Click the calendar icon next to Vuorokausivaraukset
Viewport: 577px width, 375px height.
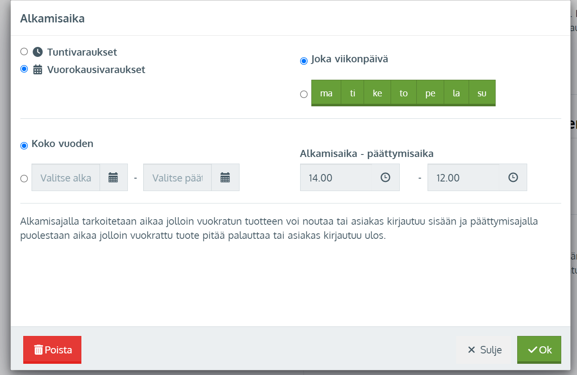coord(38,69)
